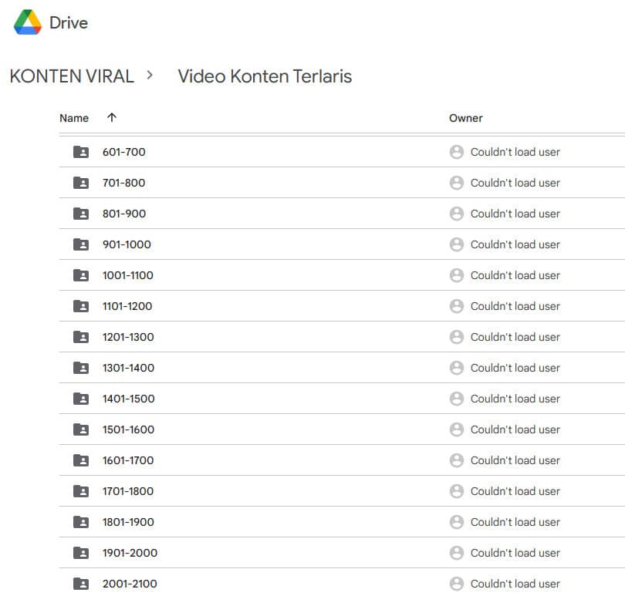Click the owner avatar icon in the 1801-1900 row
The image size is (625, 596).
point(456,522)
